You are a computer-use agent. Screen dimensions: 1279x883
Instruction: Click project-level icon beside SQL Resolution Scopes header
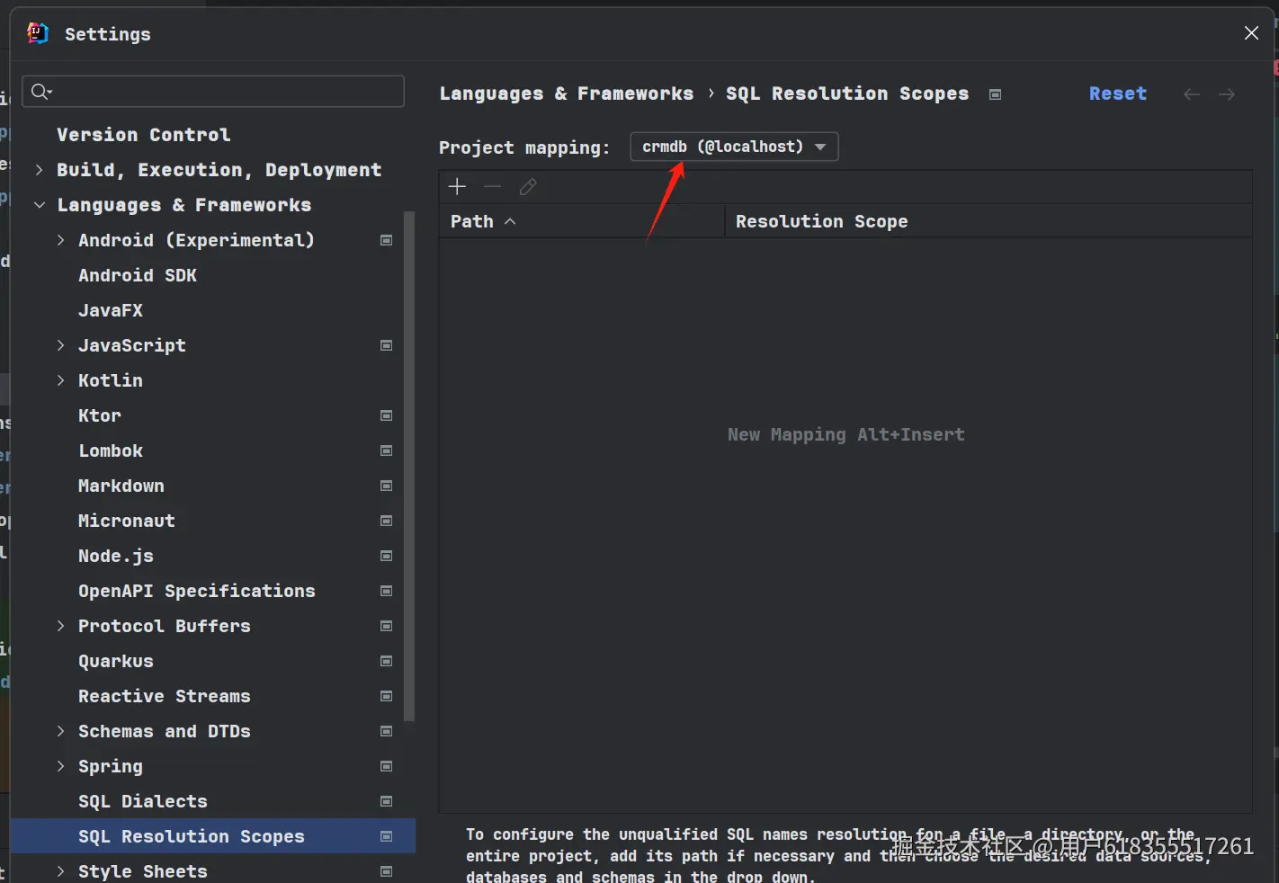click(995, 94)
